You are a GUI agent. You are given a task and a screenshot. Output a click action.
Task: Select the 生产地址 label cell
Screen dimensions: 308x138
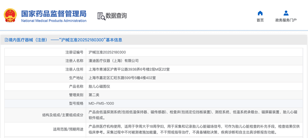coord(45,78)
